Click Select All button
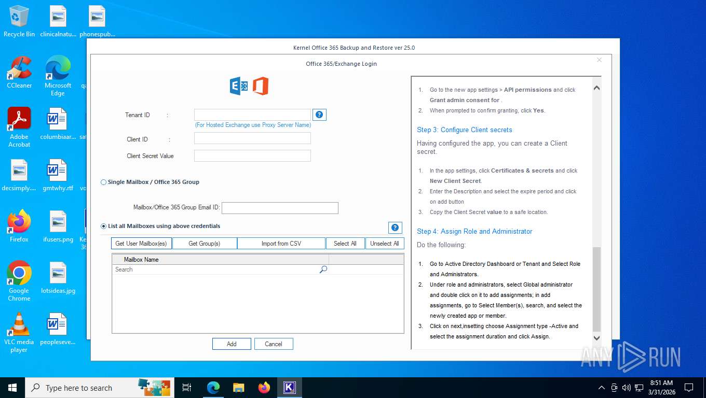 coord(345,244)
